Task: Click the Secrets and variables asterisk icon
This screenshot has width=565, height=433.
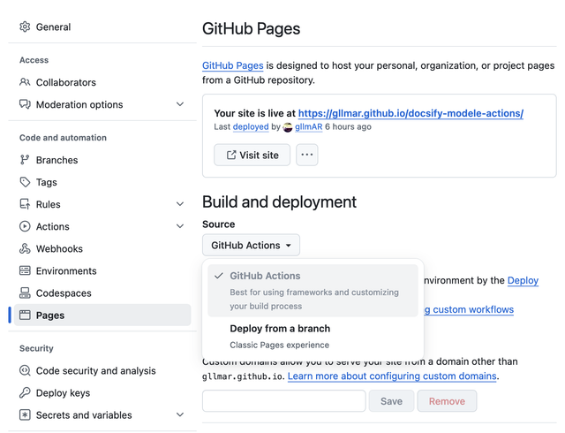Action: click(25, 415)
